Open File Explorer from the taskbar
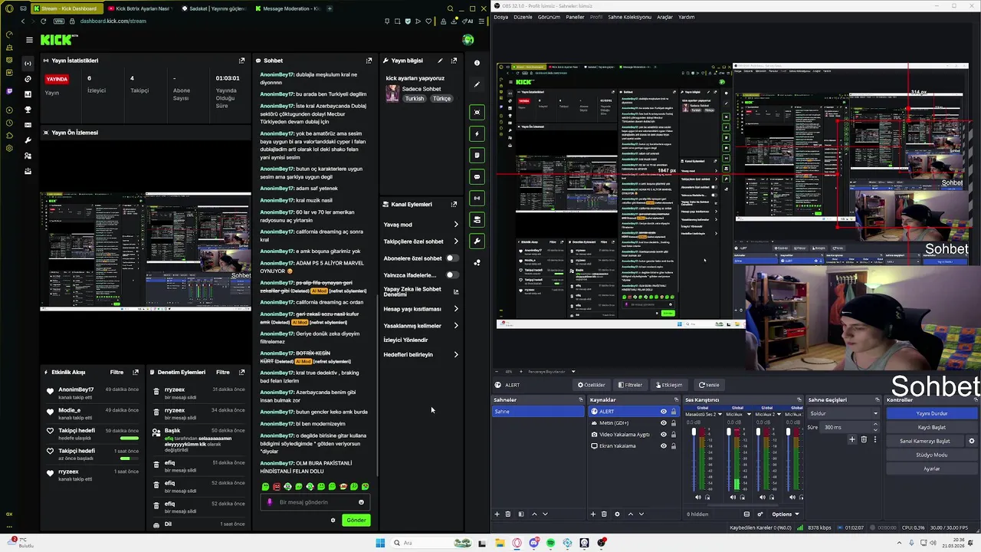 tap(500, 543)
